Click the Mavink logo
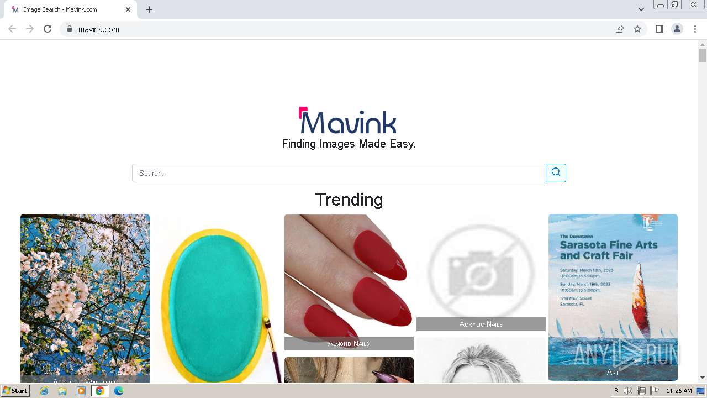707x398 pixels. pyautogui.click(x=349, y=121)
